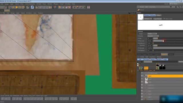Select the Move tool in top toolbar
The height and width of the screenshot is (103, 183).
pyautogui.click(x=13, y=7)
